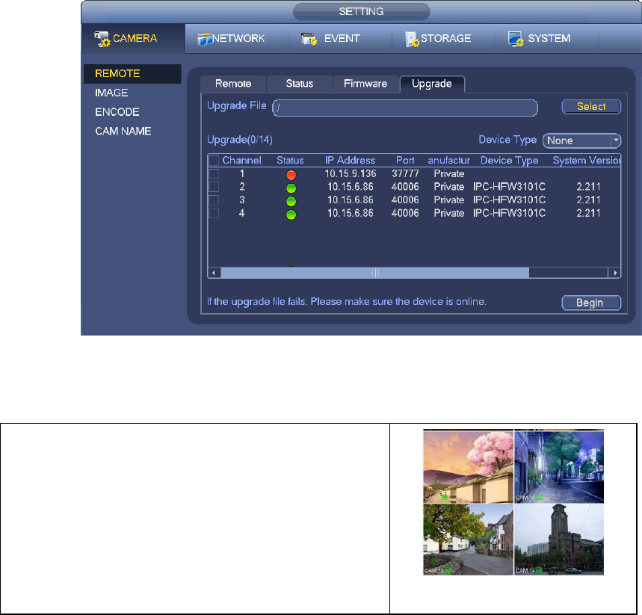Click the NETWORK icon
This screenshot has height=615, width=642.
[205, 39]
